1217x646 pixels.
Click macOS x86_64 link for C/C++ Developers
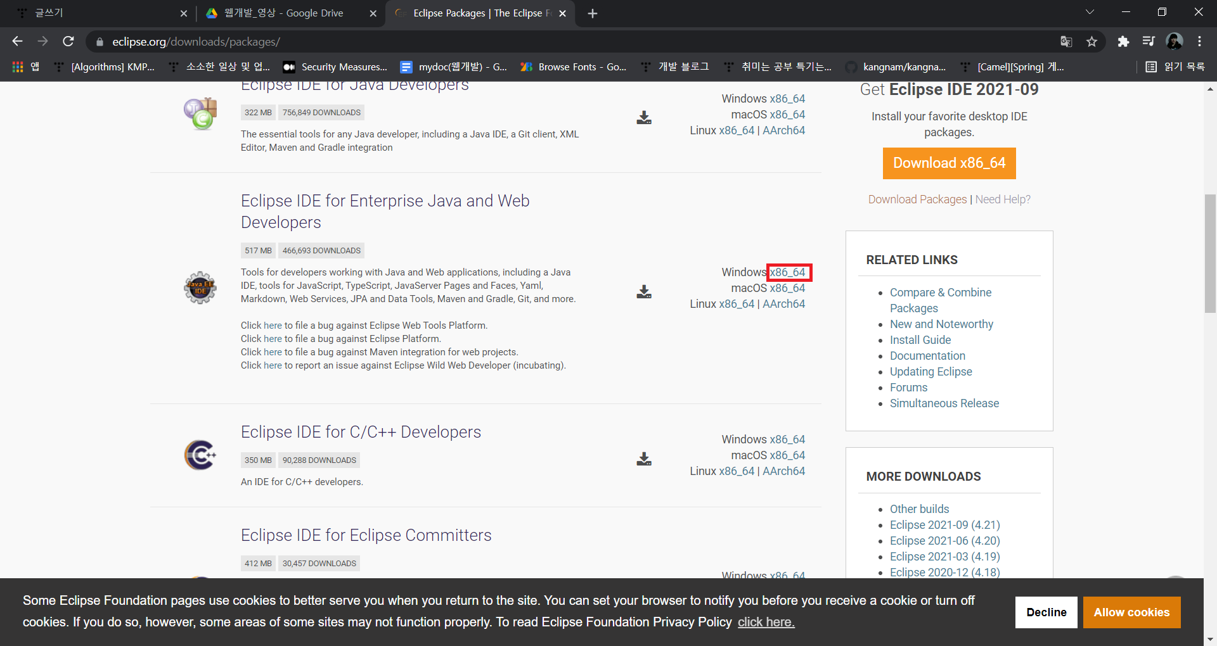click(x=787, y=455)
